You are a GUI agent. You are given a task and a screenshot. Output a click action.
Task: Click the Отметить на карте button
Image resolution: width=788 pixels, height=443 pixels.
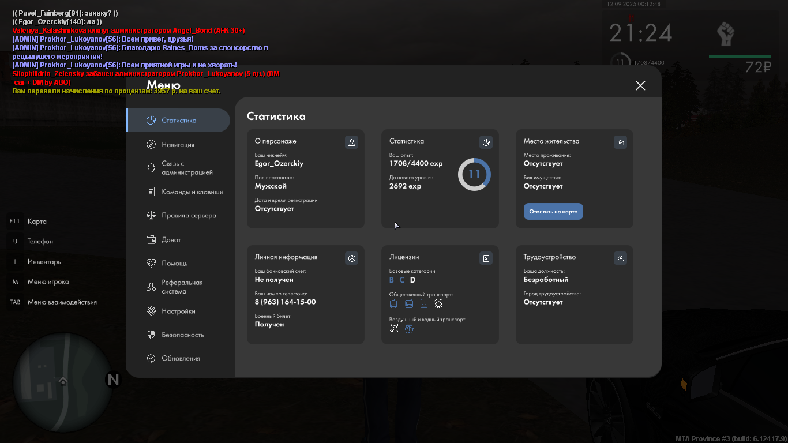553,212
